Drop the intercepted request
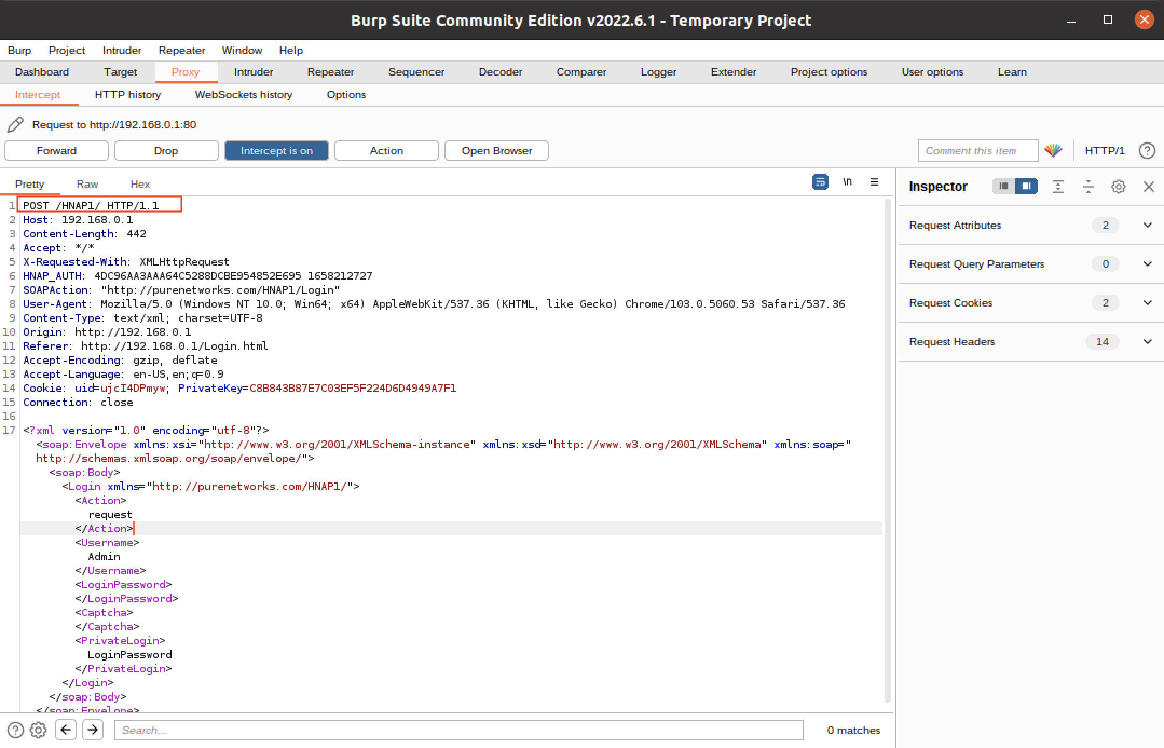1164x748 pixels. [166, 151]
